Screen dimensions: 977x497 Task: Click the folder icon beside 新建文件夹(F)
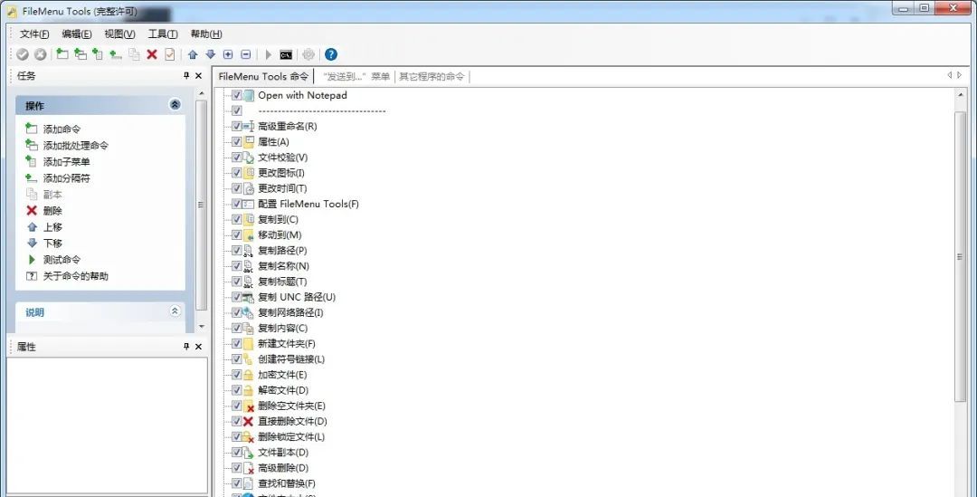(x=249, y=344)
